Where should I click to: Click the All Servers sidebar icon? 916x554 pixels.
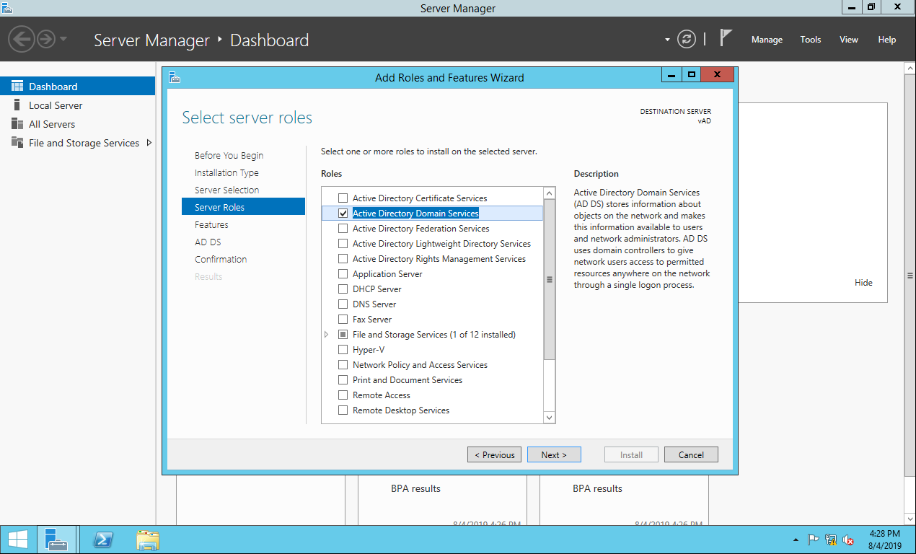(x=17, y=124)
